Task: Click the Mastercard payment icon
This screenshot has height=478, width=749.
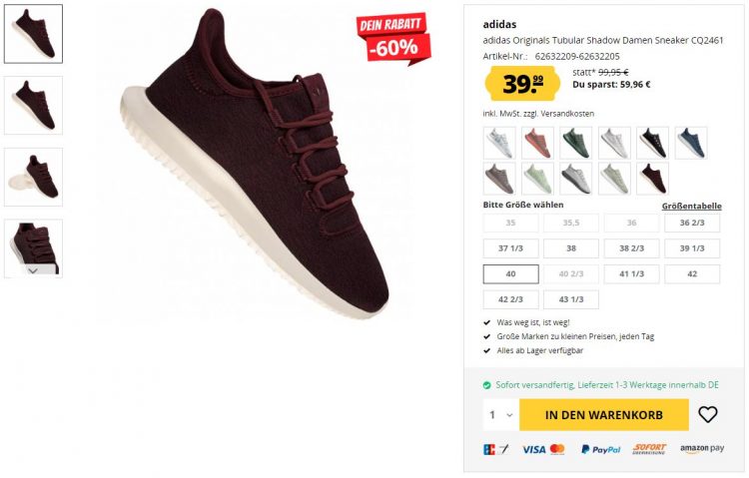Action: 557,449
